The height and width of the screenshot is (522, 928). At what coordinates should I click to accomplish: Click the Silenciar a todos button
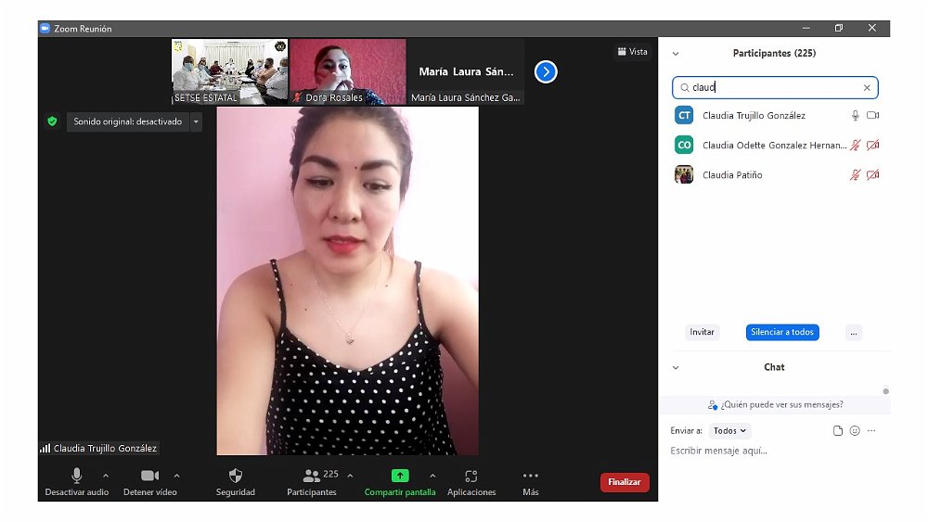tap(782, 332)
